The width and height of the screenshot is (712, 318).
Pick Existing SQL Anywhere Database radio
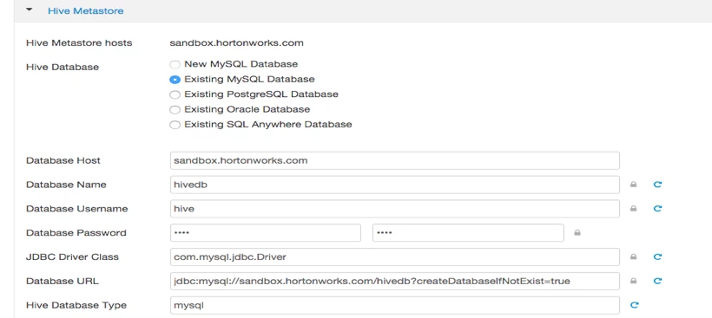point(175,125)
